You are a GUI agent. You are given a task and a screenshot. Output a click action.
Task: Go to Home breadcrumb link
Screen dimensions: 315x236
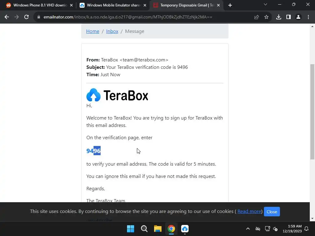pyautogui.click(x=93, y=31)
